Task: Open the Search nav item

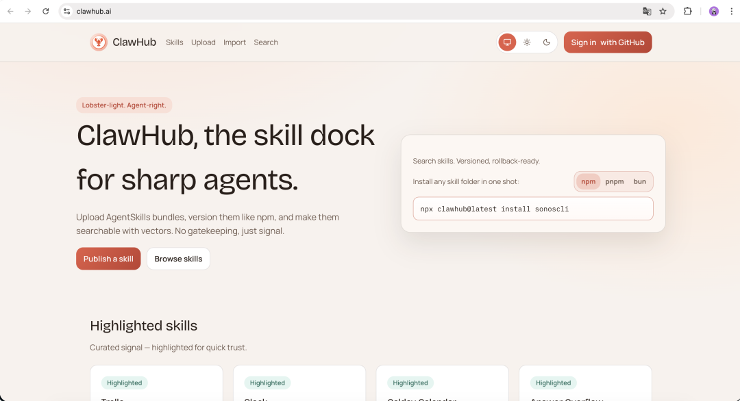Action: 266,42
